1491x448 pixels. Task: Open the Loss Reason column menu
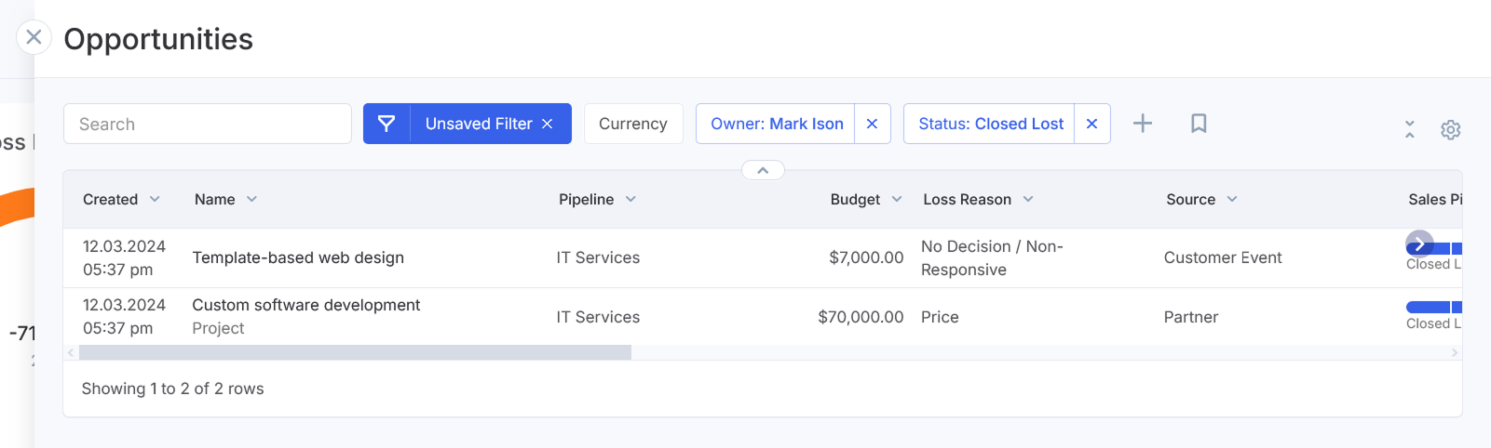1028,199
